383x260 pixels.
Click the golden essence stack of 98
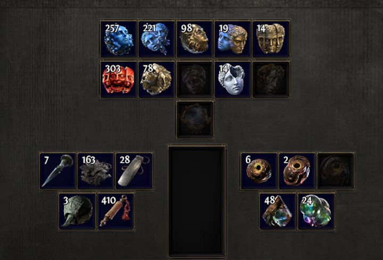point(195,39)
